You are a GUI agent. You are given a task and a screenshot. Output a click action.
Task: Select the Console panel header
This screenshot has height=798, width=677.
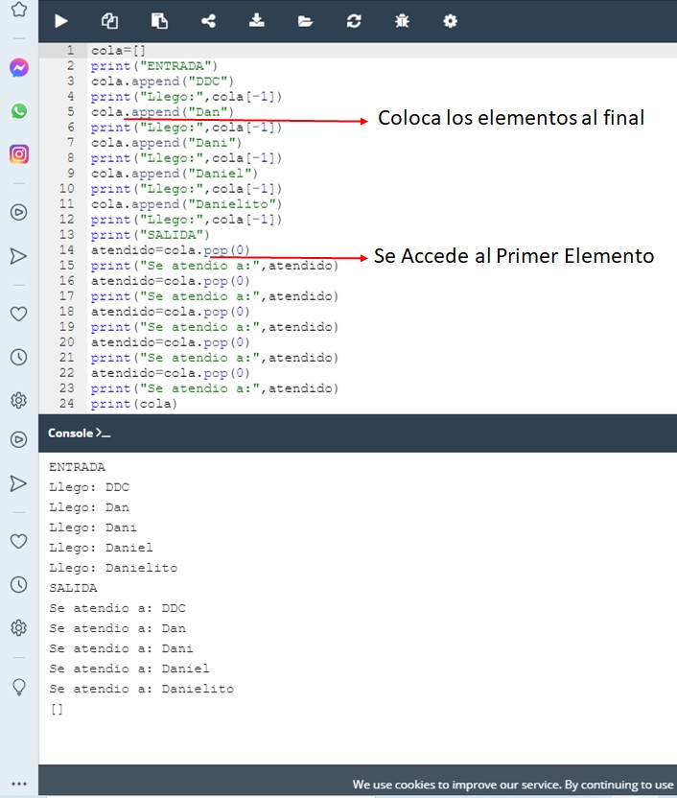pyautogui.click(x=79, y=434)
